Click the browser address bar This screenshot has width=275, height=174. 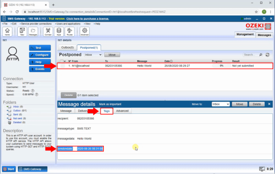click(139, 12)
